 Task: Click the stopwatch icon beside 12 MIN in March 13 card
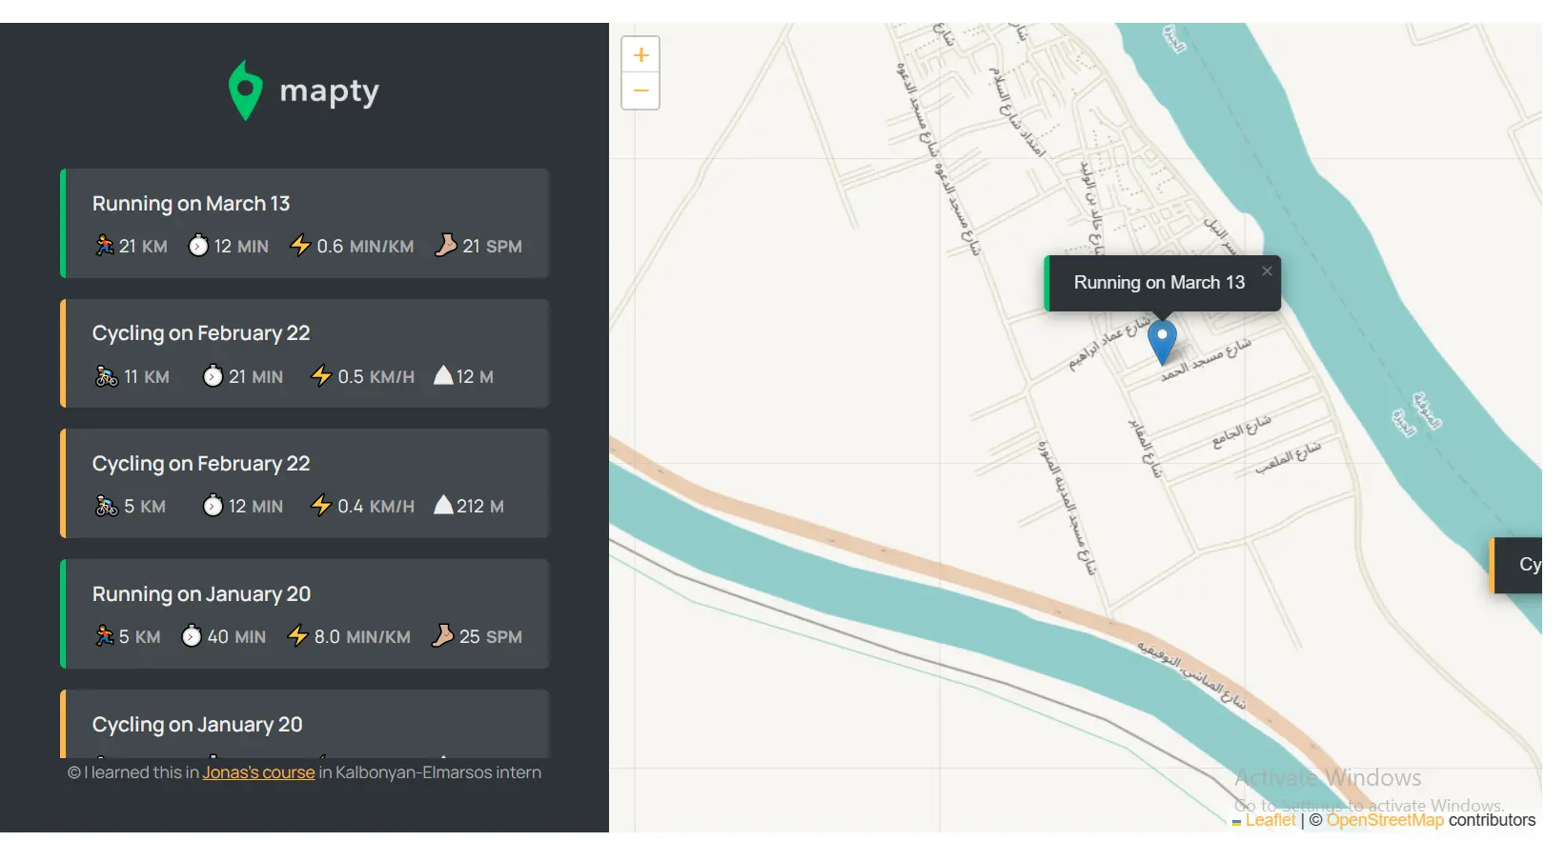pyautogui.click(x=198, y=246)
